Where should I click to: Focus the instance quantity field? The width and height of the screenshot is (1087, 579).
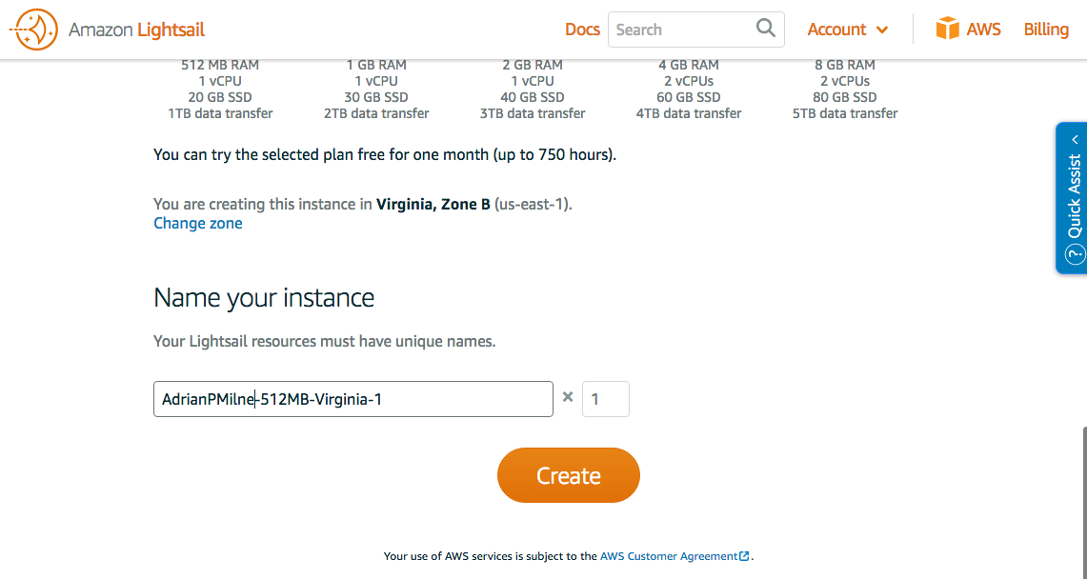[605, 399]
